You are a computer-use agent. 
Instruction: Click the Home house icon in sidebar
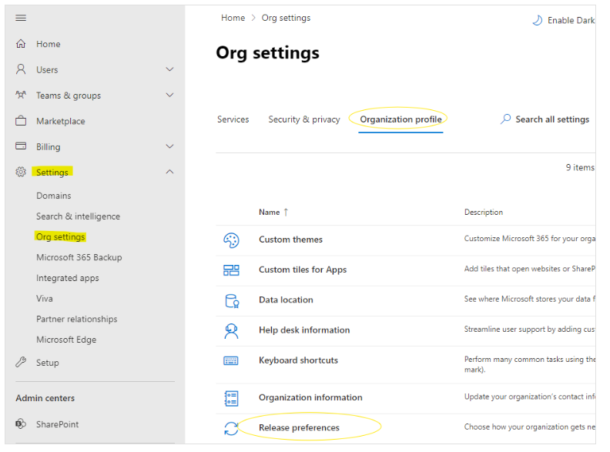pyautogui.click(x=21, y=44)
